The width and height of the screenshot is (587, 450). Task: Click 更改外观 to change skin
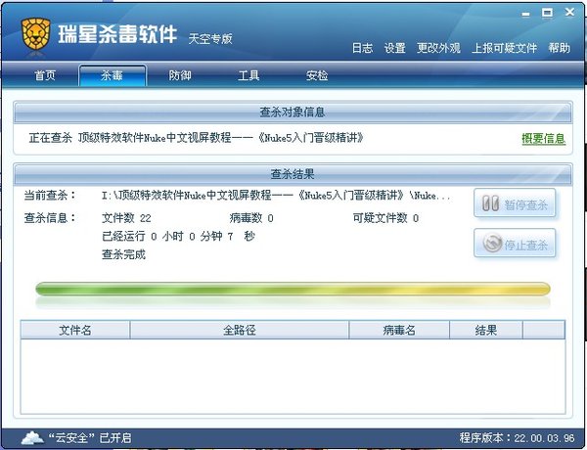pyautogui.click(x=438, y=48)
